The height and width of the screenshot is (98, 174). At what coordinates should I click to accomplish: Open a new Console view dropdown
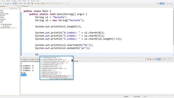pyautogui.click(x=170, y=59)
